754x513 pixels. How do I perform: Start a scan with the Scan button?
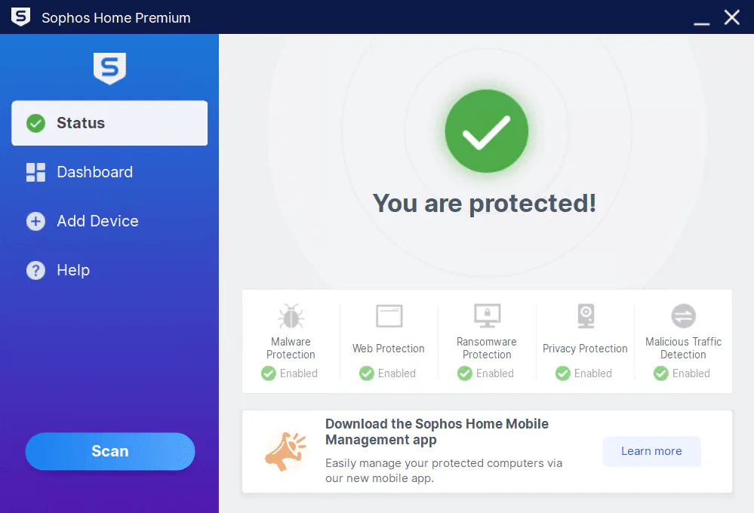[110, 451]
